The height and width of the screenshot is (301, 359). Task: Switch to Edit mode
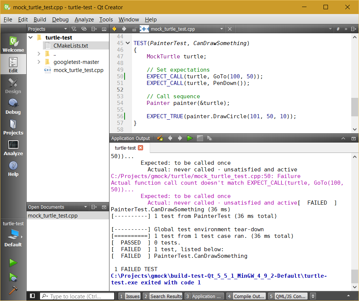pyautogui.click(x=13, y=65)
